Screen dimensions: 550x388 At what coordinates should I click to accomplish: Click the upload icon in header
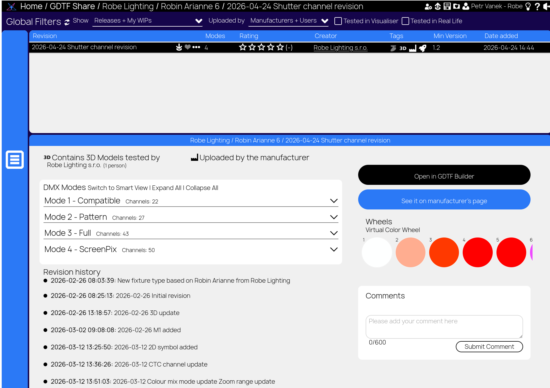point(438,6)
